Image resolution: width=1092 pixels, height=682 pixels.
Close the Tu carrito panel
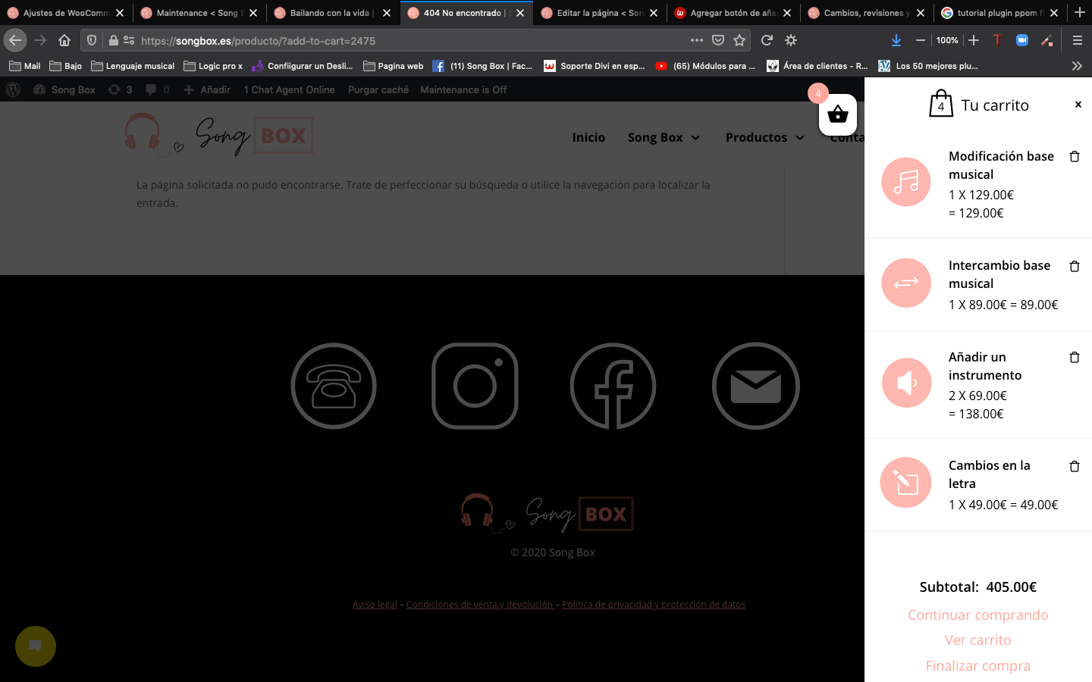pos(1078,105)
